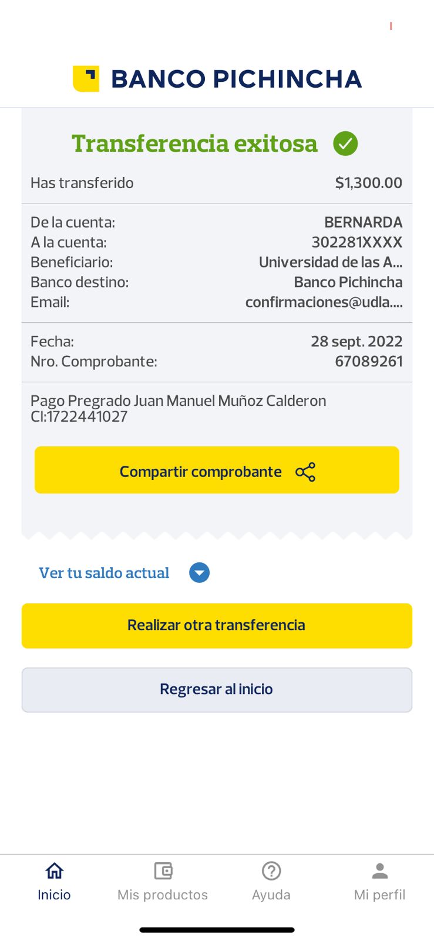This screenshot has width=434, height=941.
Task: Select the Mi perfil tab label
Action: (380, 895)
